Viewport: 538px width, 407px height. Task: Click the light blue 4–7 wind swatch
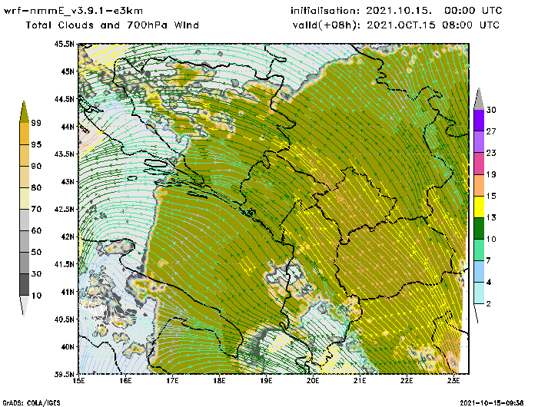coord(479,272)
